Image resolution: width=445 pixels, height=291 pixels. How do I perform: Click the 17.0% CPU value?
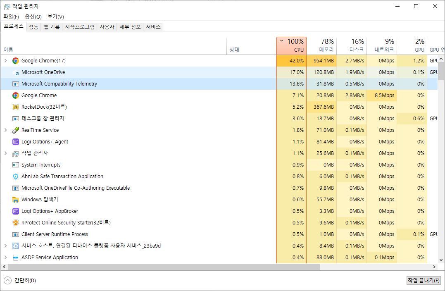point(297,72)
